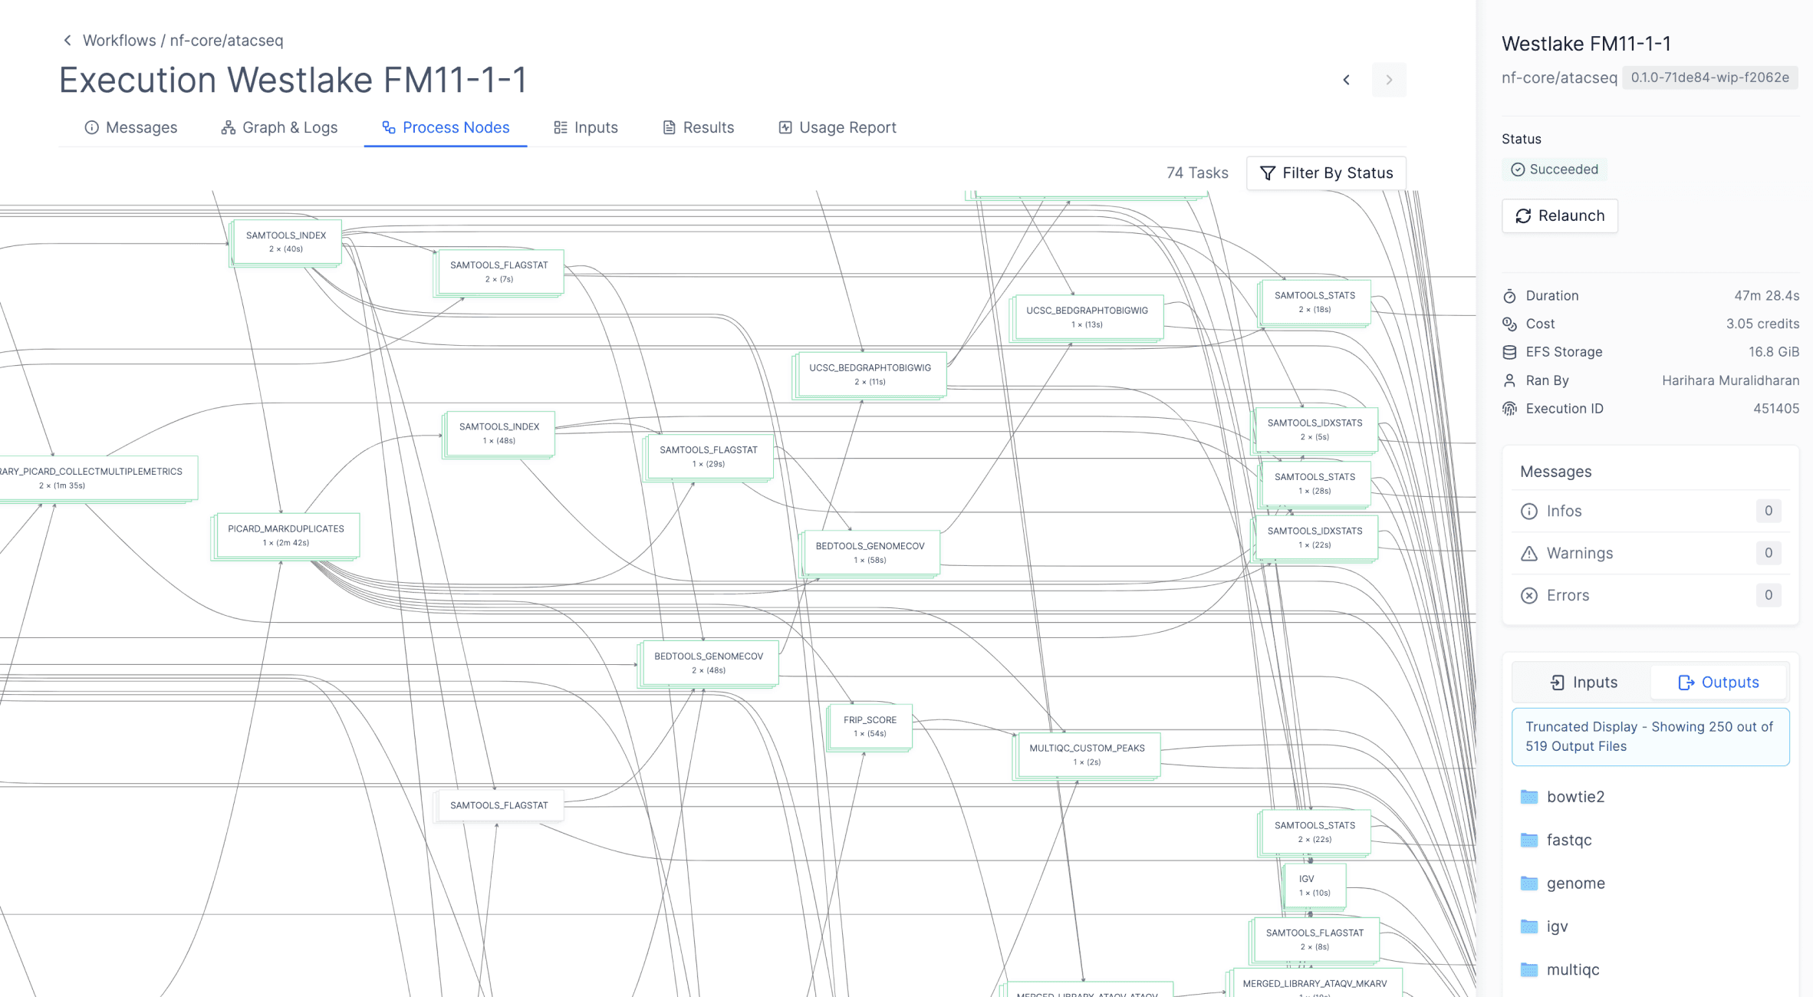Open Errors messages row
Screen dimensions: 1813x997
(1650, 595)
